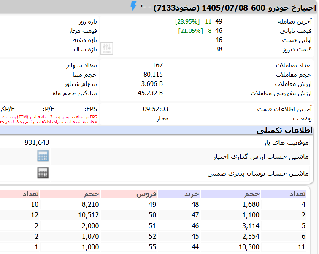Click the قیمت مجاز label

click(x=83, y=31)
